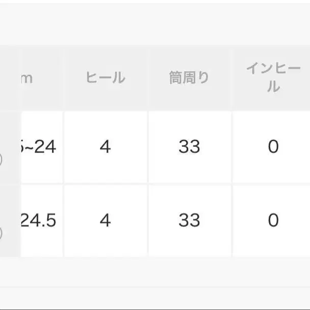Click second row's インヒール value 0
Screen dimensions: 310x310
(273, 220)
